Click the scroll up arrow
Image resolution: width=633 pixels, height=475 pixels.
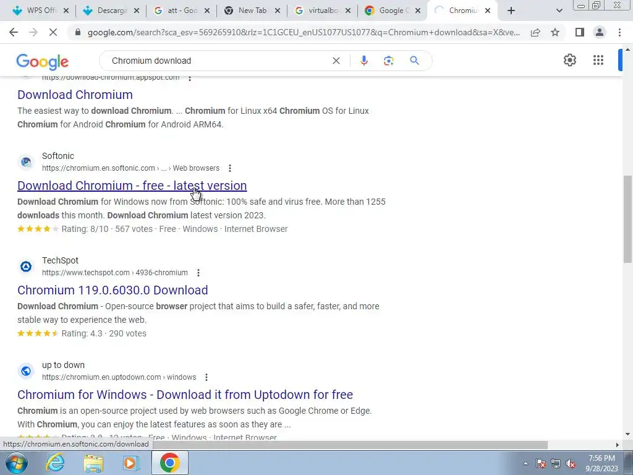click(627, 49)
